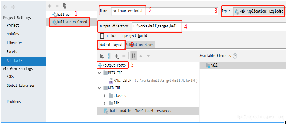Expand the lib folder

[x=105, y=103]
